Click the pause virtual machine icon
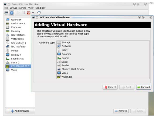 [23, 13]
